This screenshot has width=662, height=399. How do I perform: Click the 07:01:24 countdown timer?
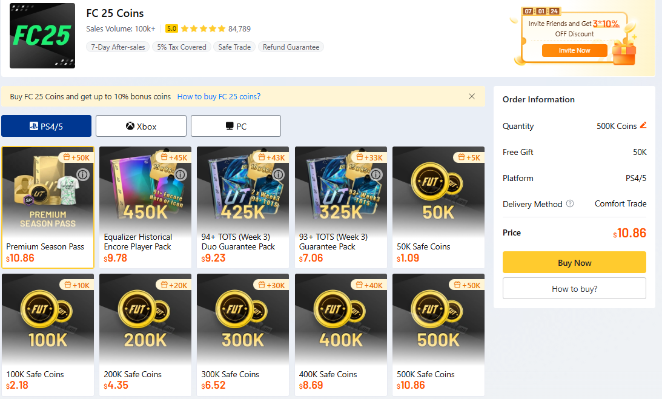(x=541, y=11)
